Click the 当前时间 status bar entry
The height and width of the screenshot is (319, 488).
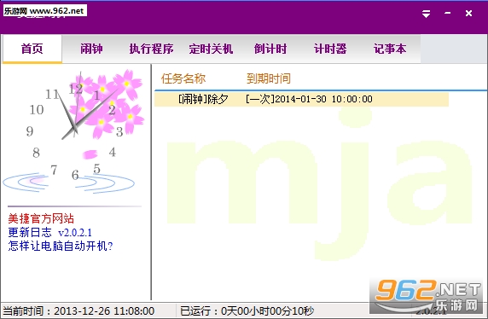click(x=78, y=311)
